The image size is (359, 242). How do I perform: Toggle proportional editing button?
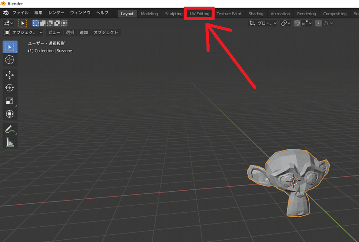318,23
